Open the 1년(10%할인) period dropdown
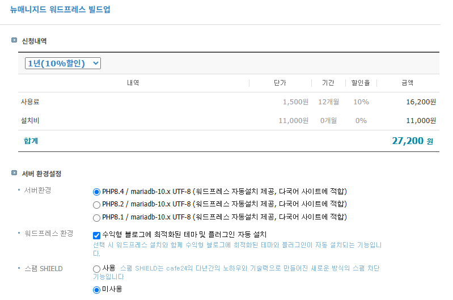 click(x=63, y=63)
